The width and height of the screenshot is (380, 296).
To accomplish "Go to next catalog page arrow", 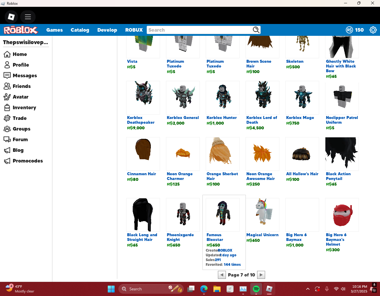I will tap(261, 275).
